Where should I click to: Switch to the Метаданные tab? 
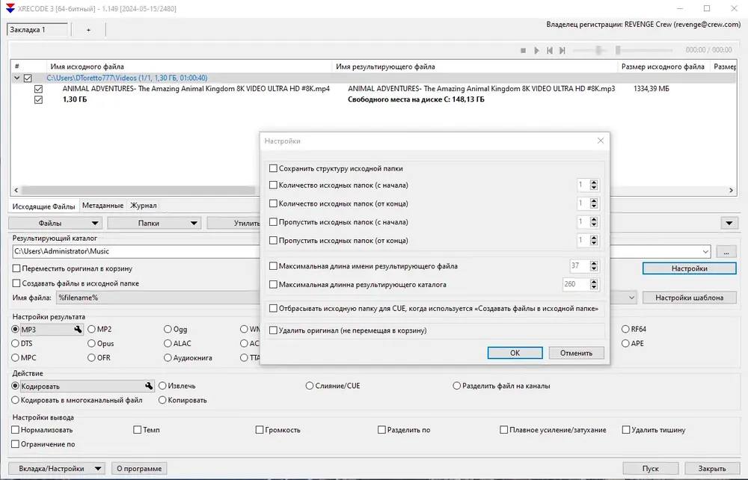click(x=102, y=206)
